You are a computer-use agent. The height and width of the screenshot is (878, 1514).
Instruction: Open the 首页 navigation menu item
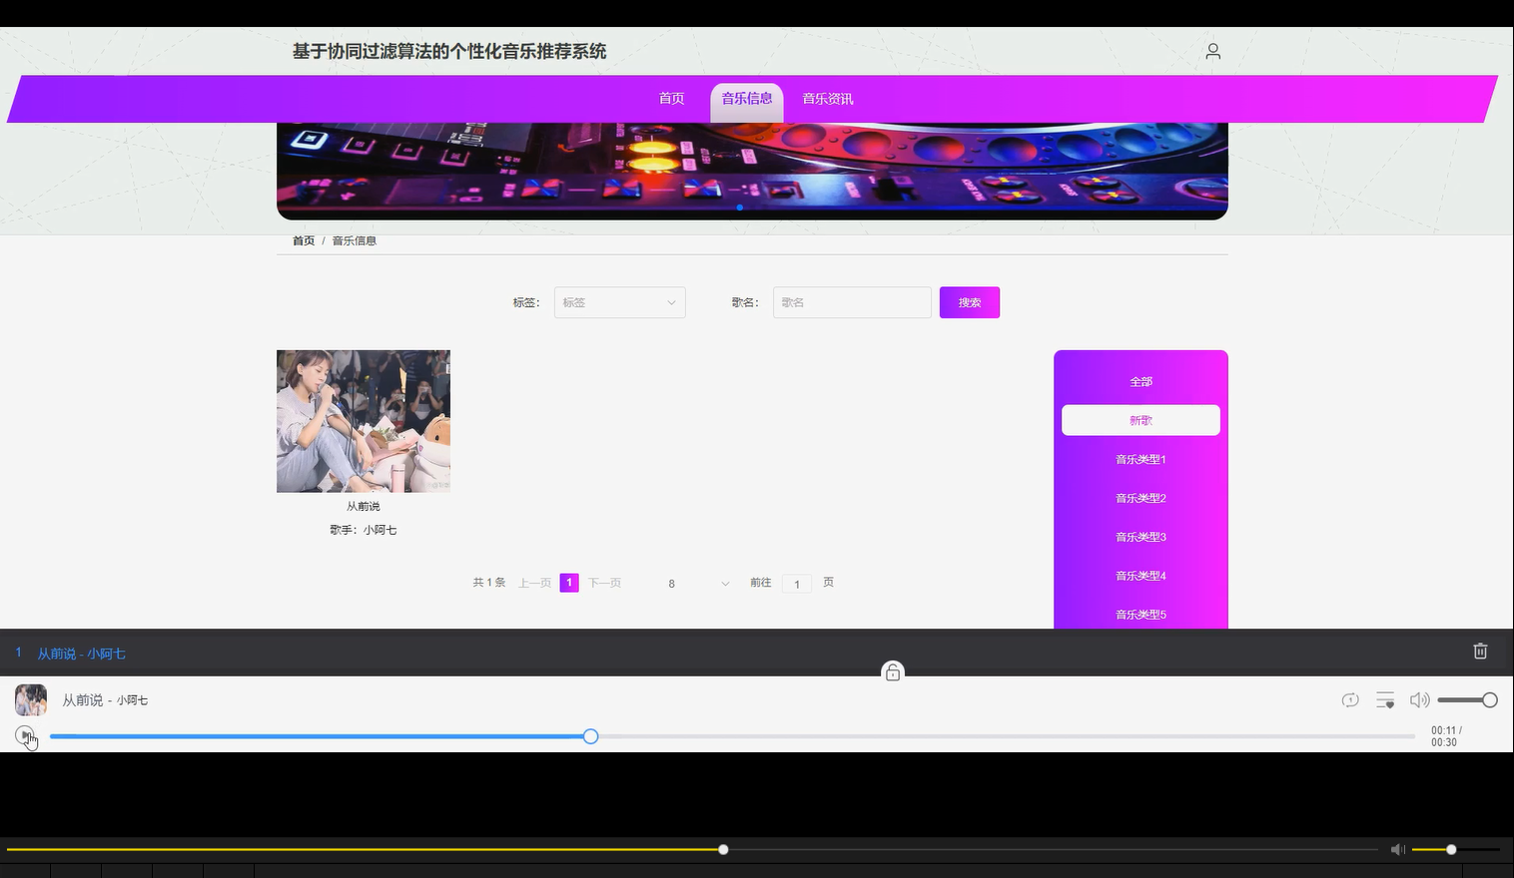(x=670, y=98)
